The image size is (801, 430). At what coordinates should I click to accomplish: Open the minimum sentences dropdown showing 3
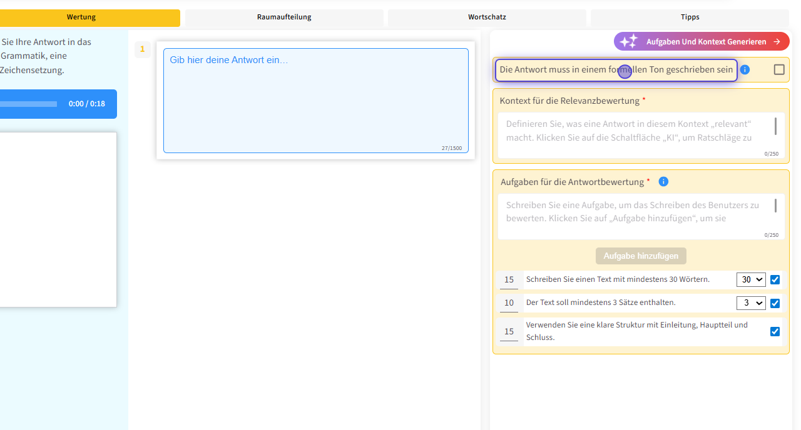click(751, 303)
